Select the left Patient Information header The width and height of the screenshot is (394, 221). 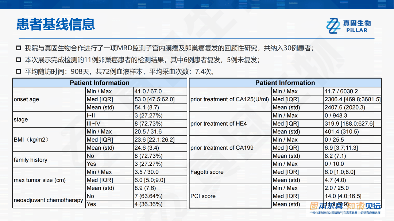point(99,83)
